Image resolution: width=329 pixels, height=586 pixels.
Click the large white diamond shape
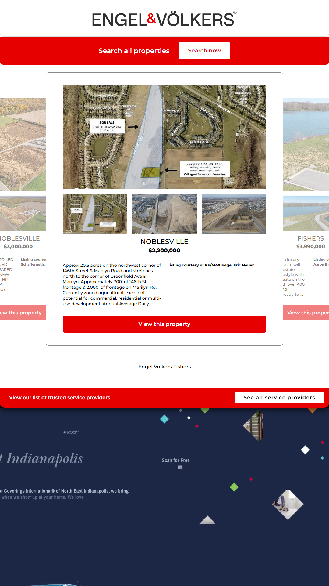pyautogui.click(x=305, y=450)
